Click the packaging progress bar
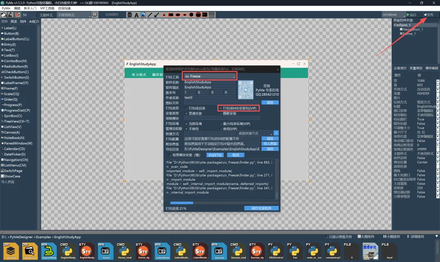 pyautogui.click(x=224, y=203)
